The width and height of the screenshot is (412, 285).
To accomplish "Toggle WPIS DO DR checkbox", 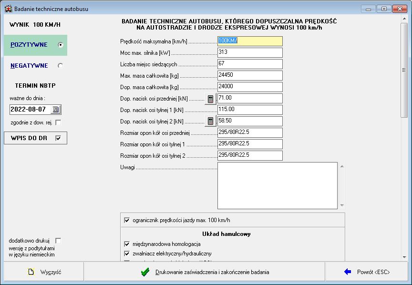I will click(58, 138).
